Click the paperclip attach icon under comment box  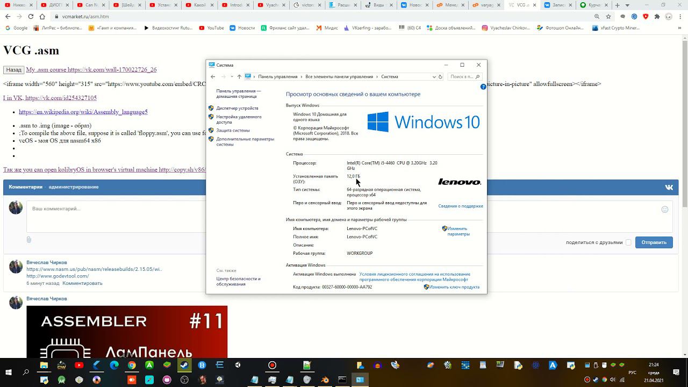point(29,240)
